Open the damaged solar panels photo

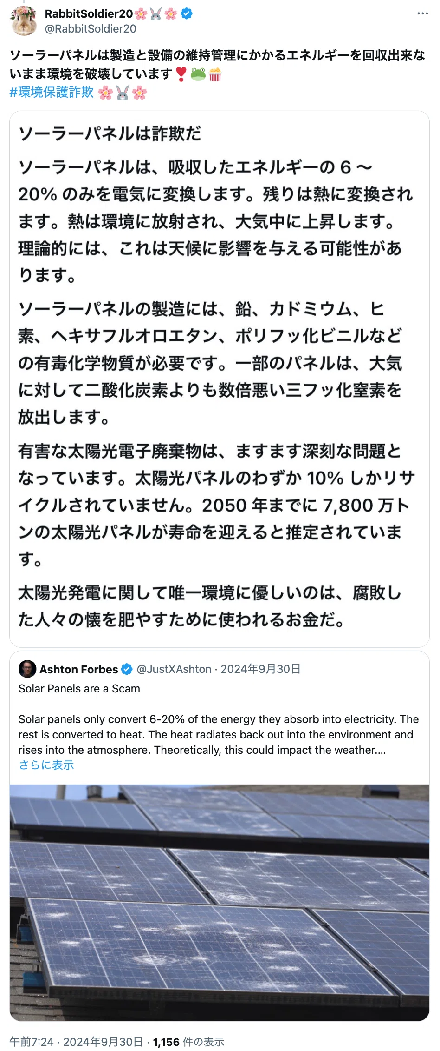pos(220,902)
